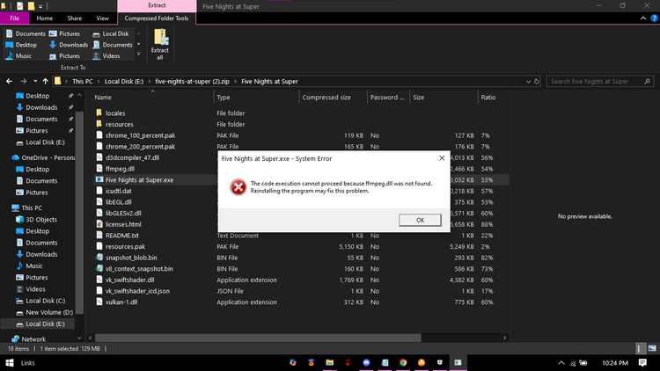This screenshot has width=660, height=371.
Task: Click five-nights-at-super (2).zip breadcrumb
Action: click(192, 81)
